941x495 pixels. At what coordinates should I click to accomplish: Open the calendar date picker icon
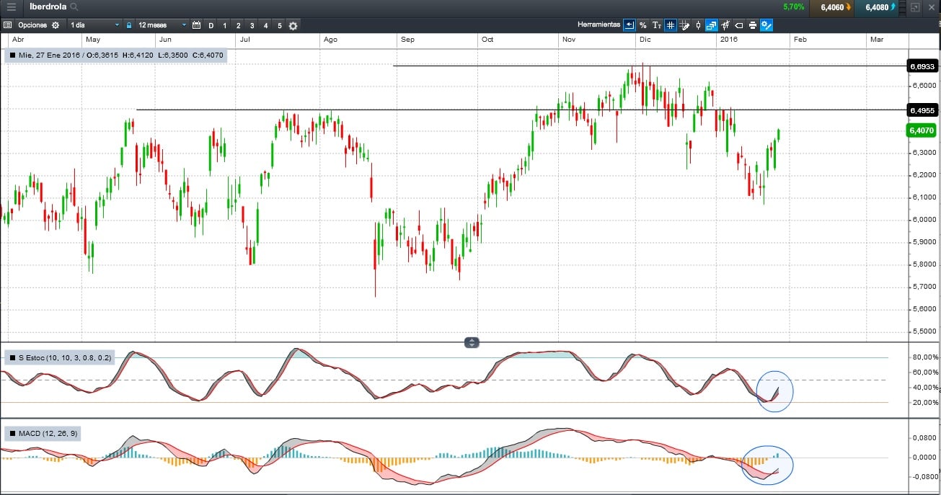196,25
